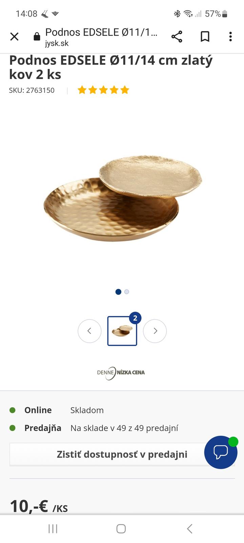Select the second carousel dot indicator
The width and height of the screenshot is (244, 543).
point(127,292)
